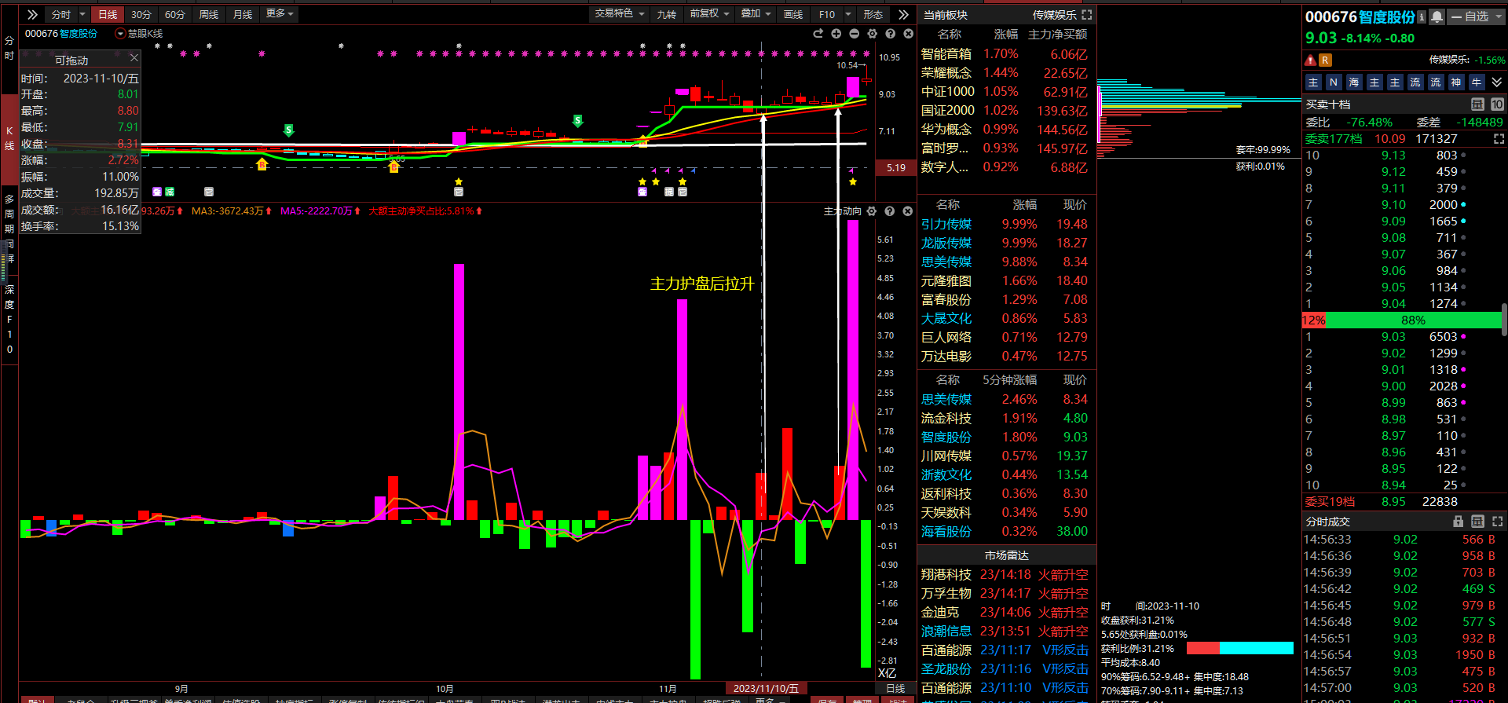Open the 更多 period dropdown
Image resolution: width=1508 pixels, height=703 pixels.
click(280, 14)
